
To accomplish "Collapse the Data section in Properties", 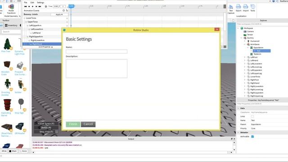I will [238, 108].
